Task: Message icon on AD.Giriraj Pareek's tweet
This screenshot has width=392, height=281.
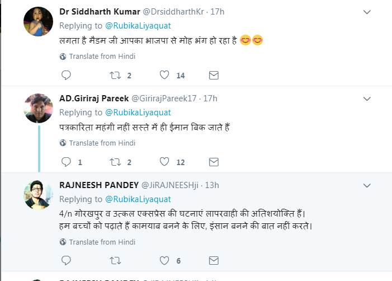Action: coord(213,162)
